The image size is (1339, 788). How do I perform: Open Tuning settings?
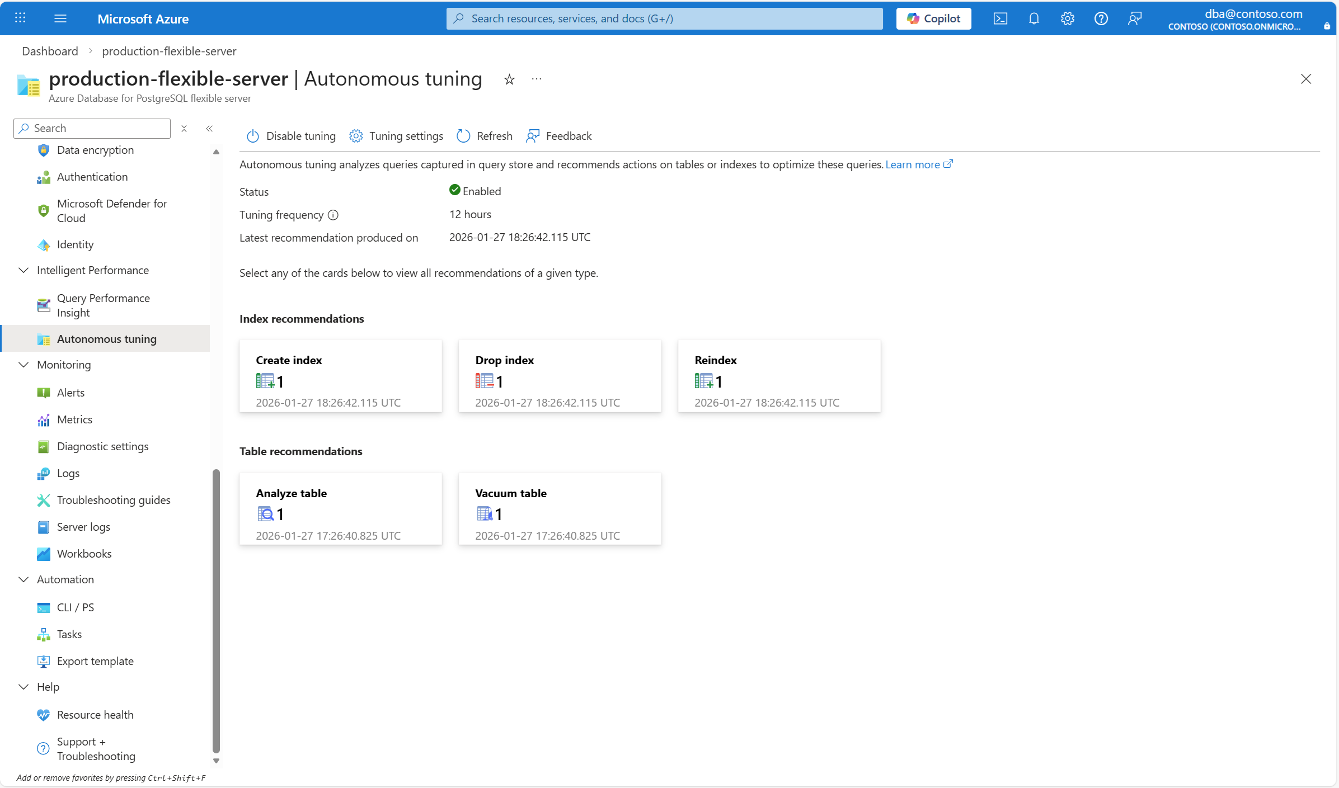pyautogui.click(x=396, y=136)
